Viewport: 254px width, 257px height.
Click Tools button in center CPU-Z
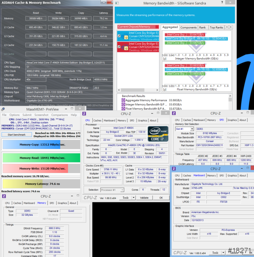click(x=126, y=198)
